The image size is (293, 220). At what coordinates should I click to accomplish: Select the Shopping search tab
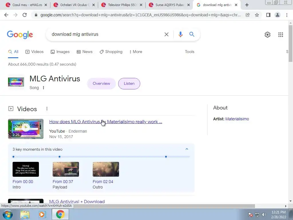(x=111, y=52)
